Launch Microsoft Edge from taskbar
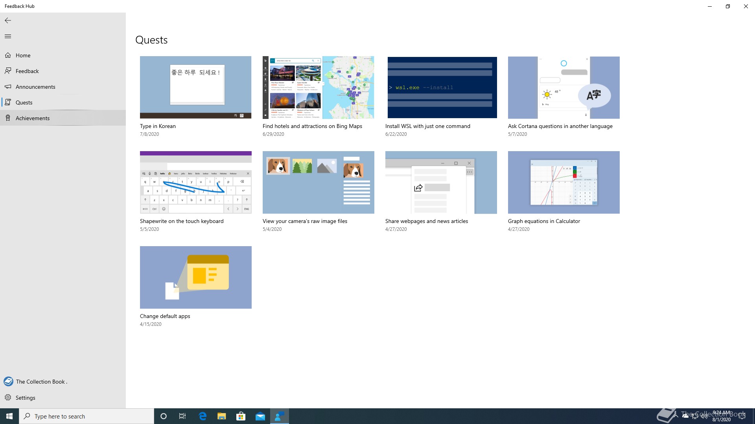This screenshot has width=755, height=424. (x=203, y=416)
